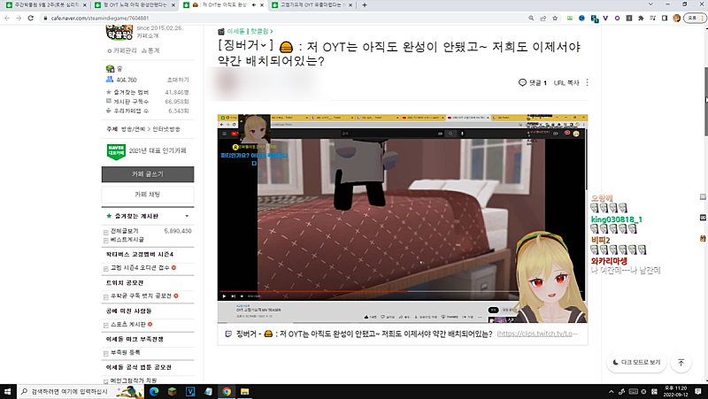Open the tab search chevron
This screenshot has width=708, height=399.
[x=650, y=4]
